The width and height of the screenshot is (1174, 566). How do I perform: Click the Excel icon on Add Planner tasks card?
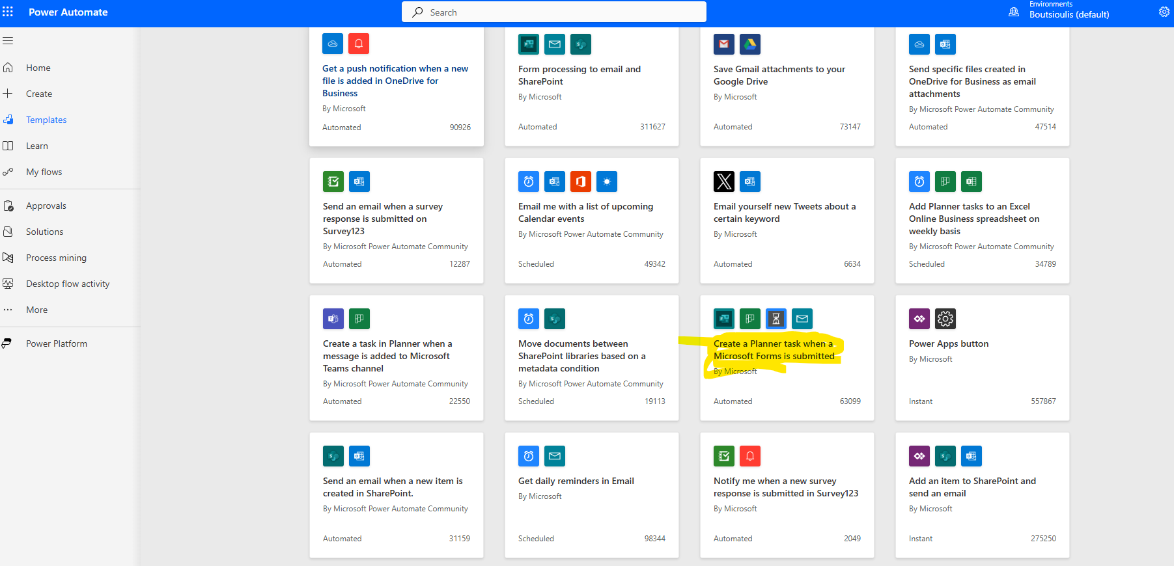pyautogui.click(x=971, y=182)
